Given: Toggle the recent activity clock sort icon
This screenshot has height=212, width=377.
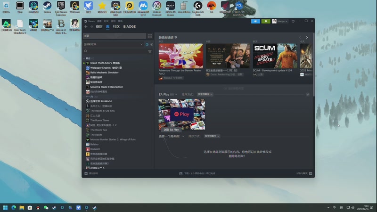Looking at the screenshot, I should (147, 44).
